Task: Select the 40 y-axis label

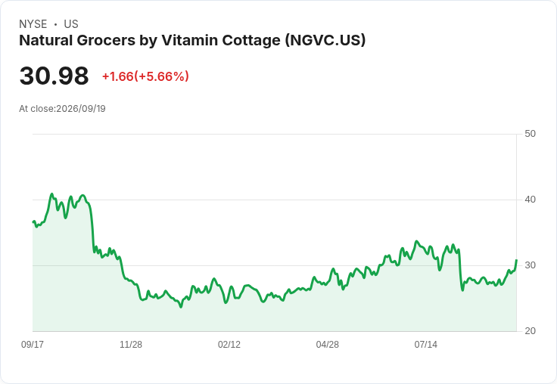Action: pos(530,200)
